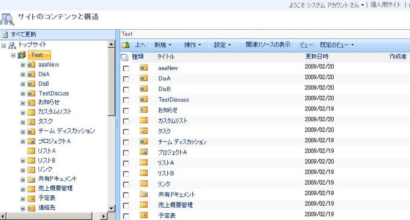Screen dimensions: 410x220
Task: Click the 上へ toolbar item
Action: coord(140,45)
